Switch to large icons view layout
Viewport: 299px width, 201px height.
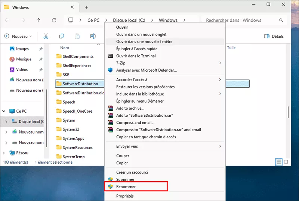click(x=286, y=162)
